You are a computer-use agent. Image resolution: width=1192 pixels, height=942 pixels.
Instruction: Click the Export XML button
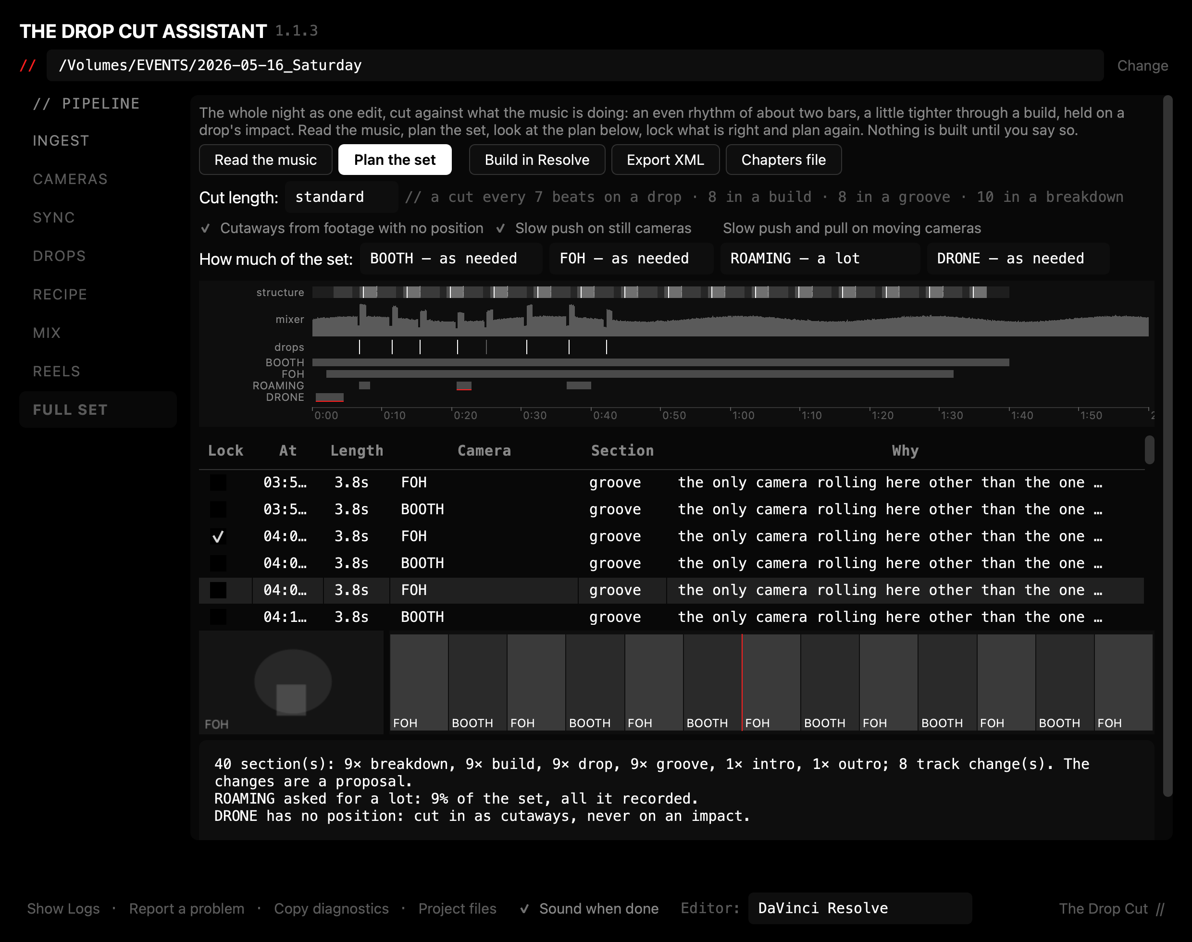pos(665,160)
